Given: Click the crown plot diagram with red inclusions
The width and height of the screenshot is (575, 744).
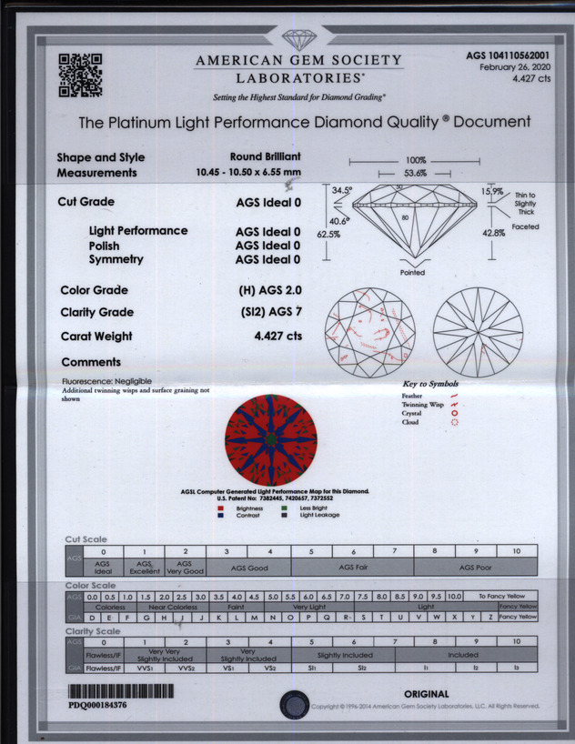Looking at the screenshot, I should [x=369, y=334].
